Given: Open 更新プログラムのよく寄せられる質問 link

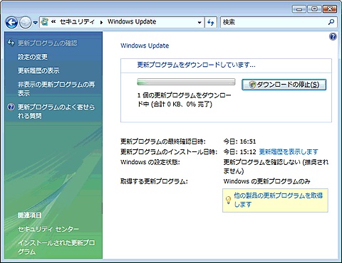Looking at the screenshot, I should pyautogui.click(x=56, y=112).
